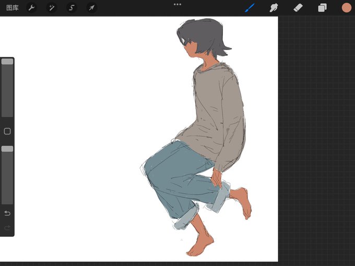355x266 pixels.
Task: Undo the last stroke with the sidebar arrow
Action: tap(7, 213)
